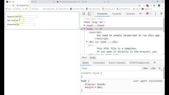
Task: Click the Employee Name input field
Action: point(28,17)
